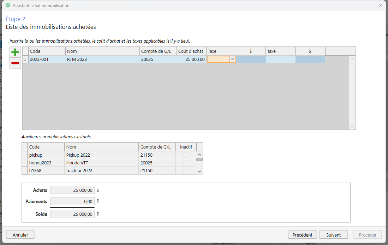Click the Achats amount field
Screen dimensions: 388x245
[72, 190]
